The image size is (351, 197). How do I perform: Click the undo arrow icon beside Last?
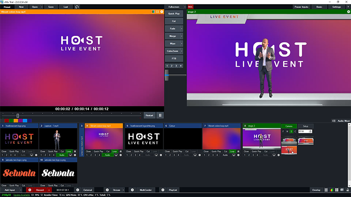pyautogui.click(x=77, y=7)
